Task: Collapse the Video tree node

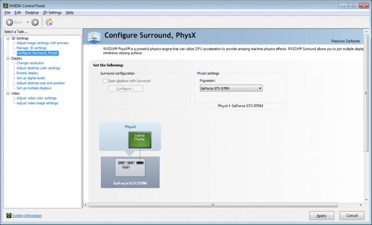Action: coord(8,93)
